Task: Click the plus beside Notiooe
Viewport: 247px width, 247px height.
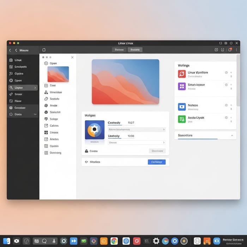Action: point(231,105)
